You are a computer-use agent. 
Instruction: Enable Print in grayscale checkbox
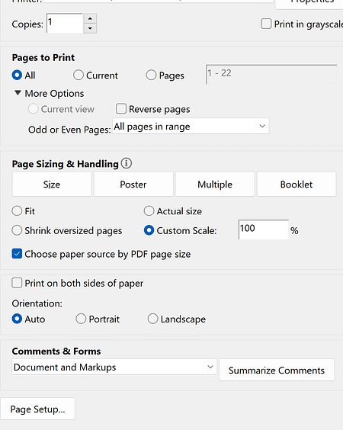tap(266, 24)
